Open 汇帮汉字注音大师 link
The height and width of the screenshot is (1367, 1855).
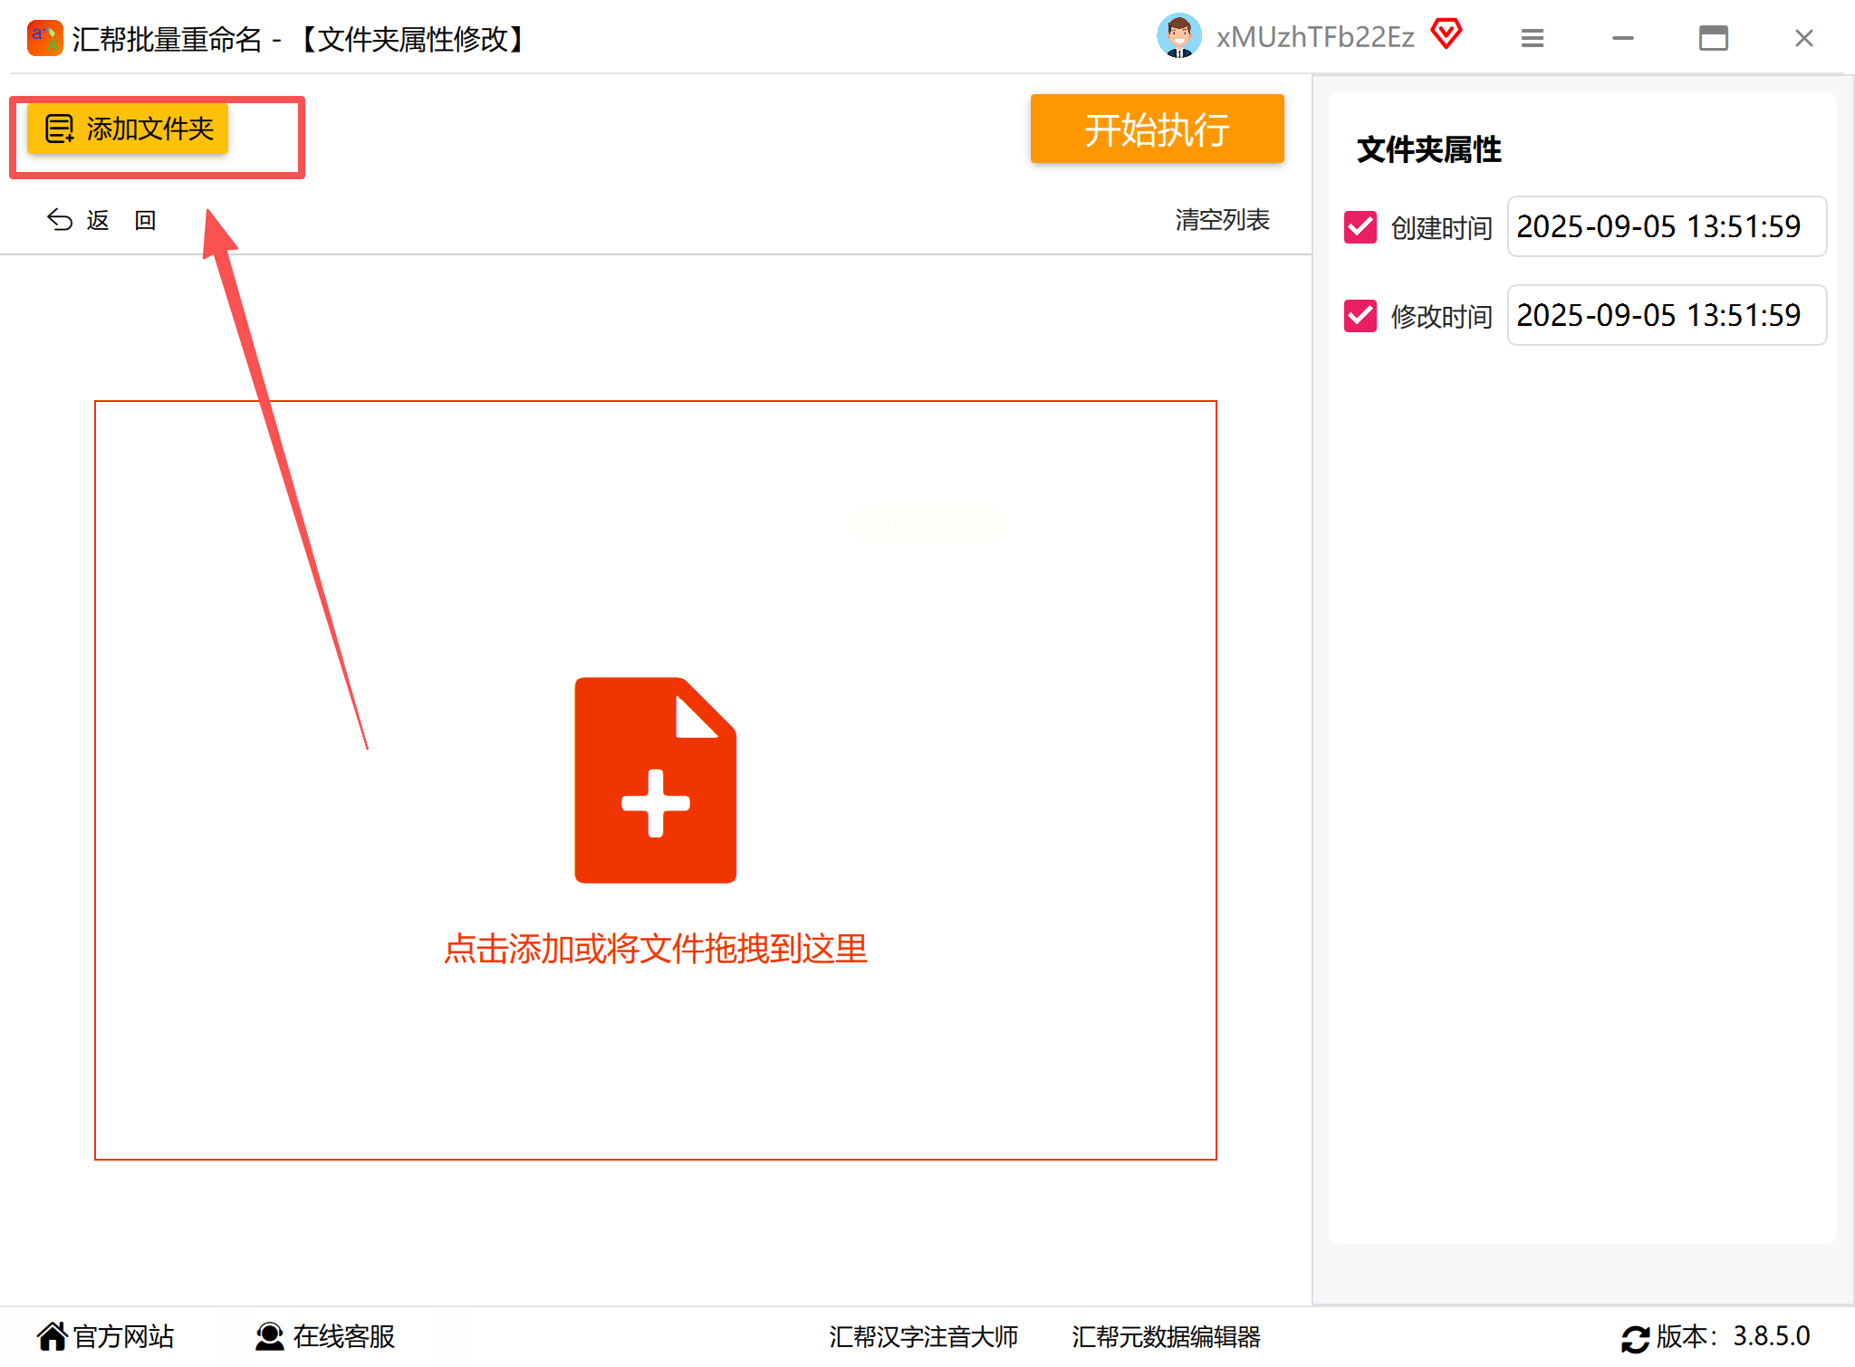pos(923,1336)
